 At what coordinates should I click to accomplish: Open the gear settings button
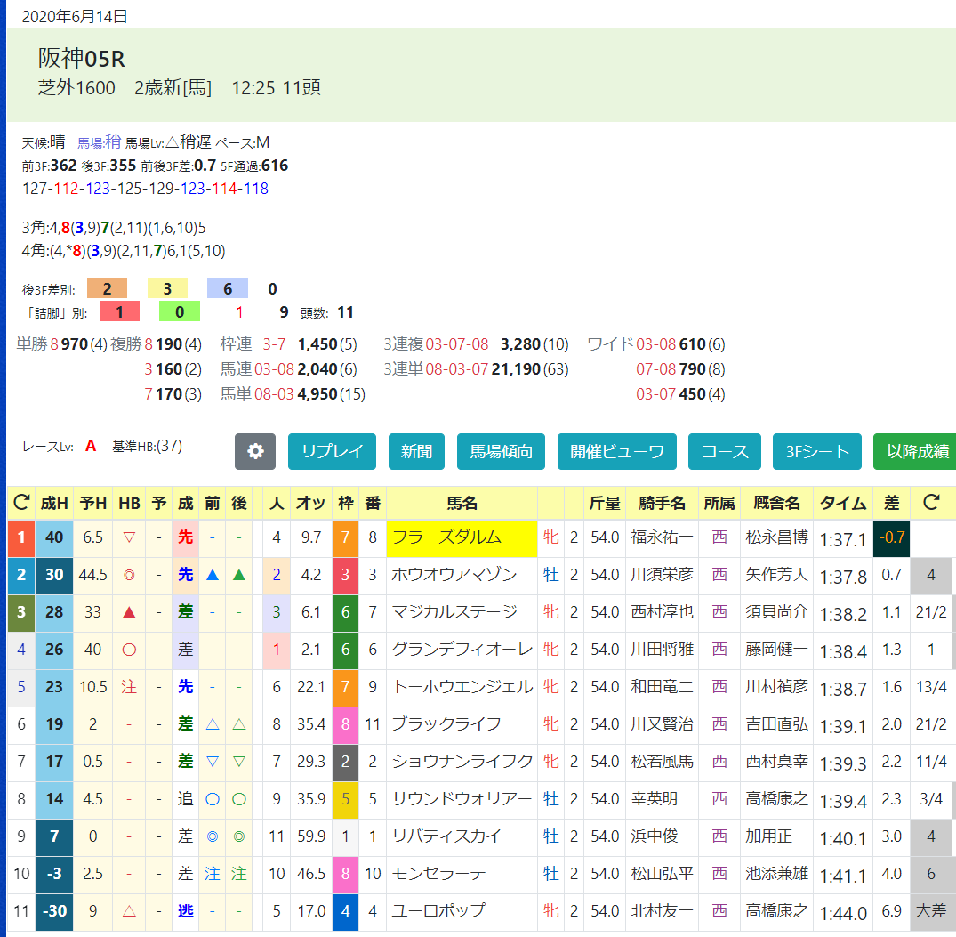tap(255, 451)
